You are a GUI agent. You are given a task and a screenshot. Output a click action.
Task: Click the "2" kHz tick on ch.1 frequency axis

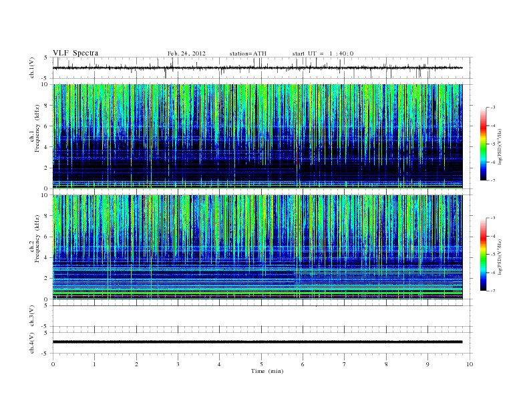click(x=46, y=168)
